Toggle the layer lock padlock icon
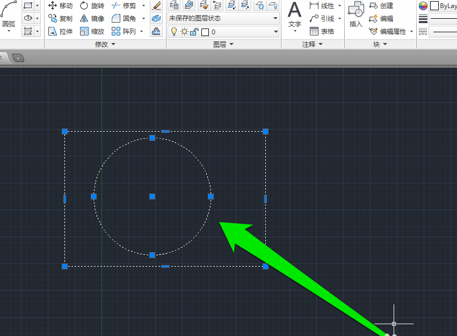The width and height of the screenshot is (457, 336). tap(194, 32)
